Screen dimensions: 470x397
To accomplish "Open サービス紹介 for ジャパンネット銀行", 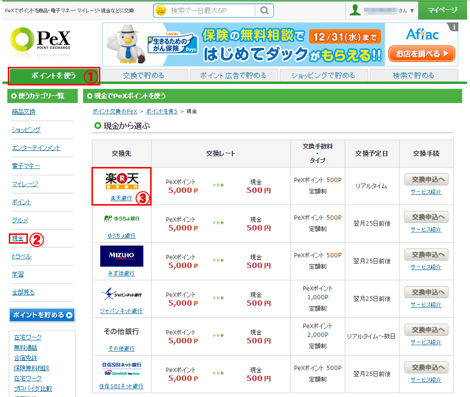I will click(426, 305).
